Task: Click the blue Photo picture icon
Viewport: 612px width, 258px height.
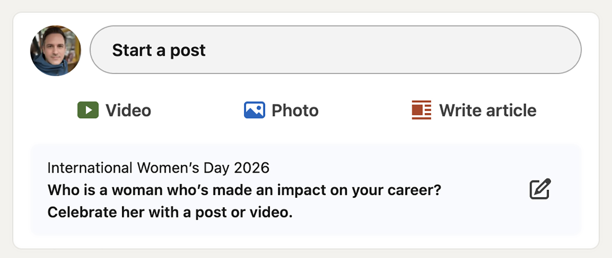Action: point(254,110)
